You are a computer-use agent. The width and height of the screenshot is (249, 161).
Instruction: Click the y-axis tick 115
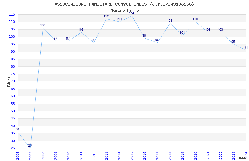click(12, 15)
